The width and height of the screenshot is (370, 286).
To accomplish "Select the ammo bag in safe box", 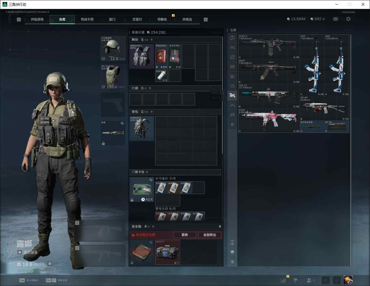I will 168,252.
